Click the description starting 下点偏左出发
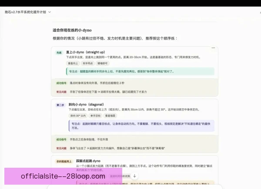The width and height of the screenshot is (261, 189). pyautogui.click(x=134, y=110)
